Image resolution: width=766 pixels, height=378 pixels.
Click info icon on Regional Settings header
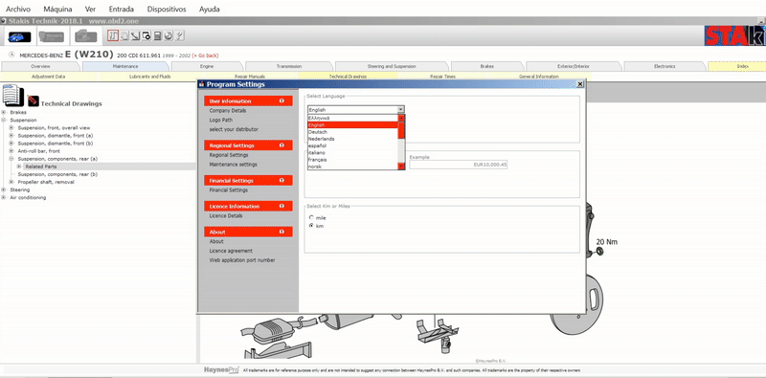click(x=282, y=145)
